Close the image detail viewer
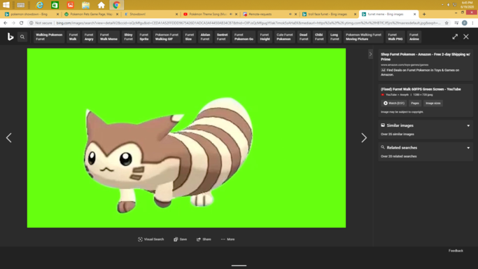Image resolution: width=478 pixels, height=269 pixels. tap(466, 36)
